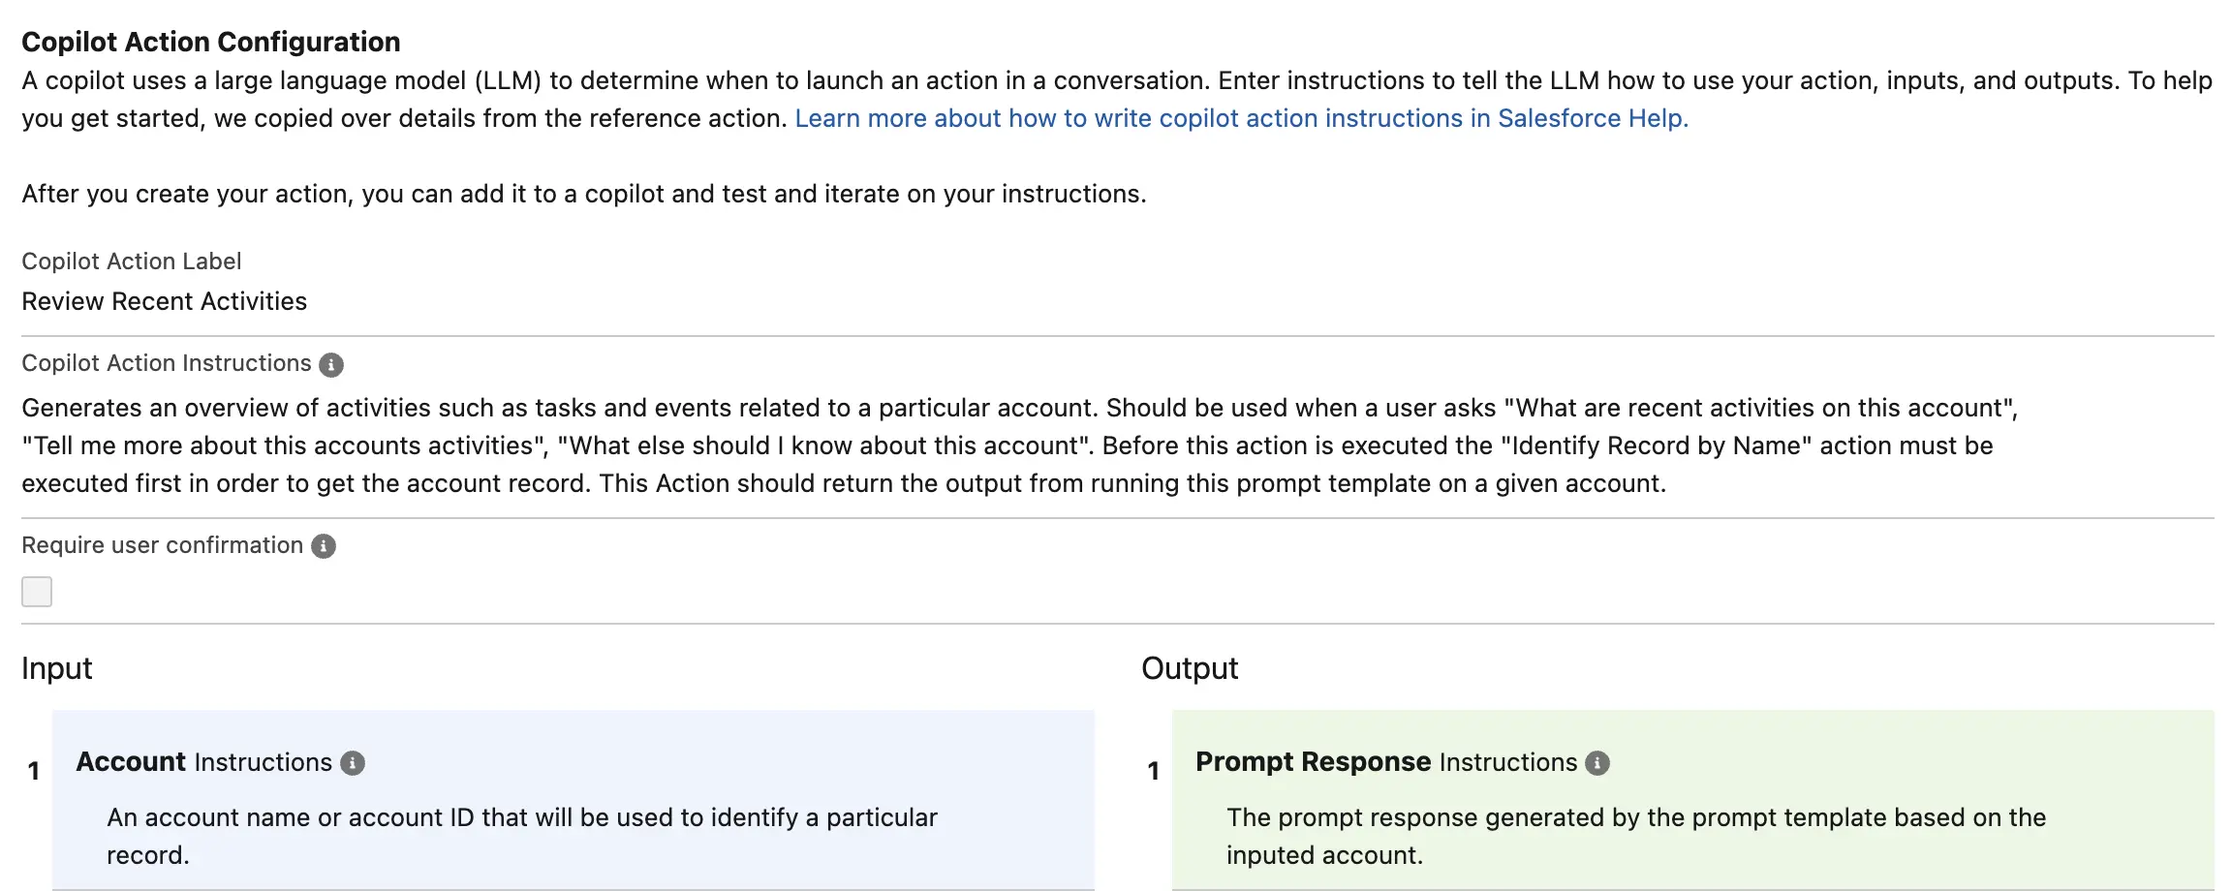Click the info icon next to Account Instructions

[353, 763]
